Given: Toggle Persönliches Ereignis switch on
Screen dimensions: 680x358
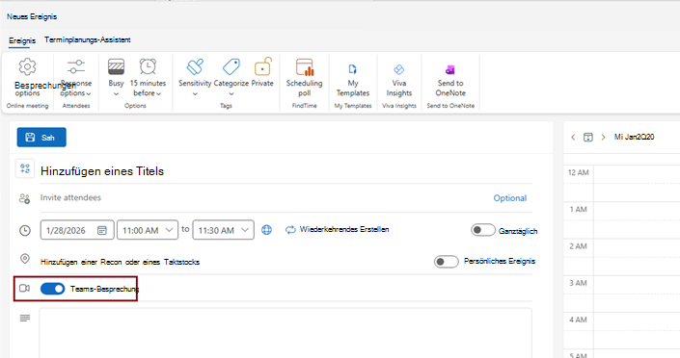Looking at the screenshot, I should click(446, 262).
